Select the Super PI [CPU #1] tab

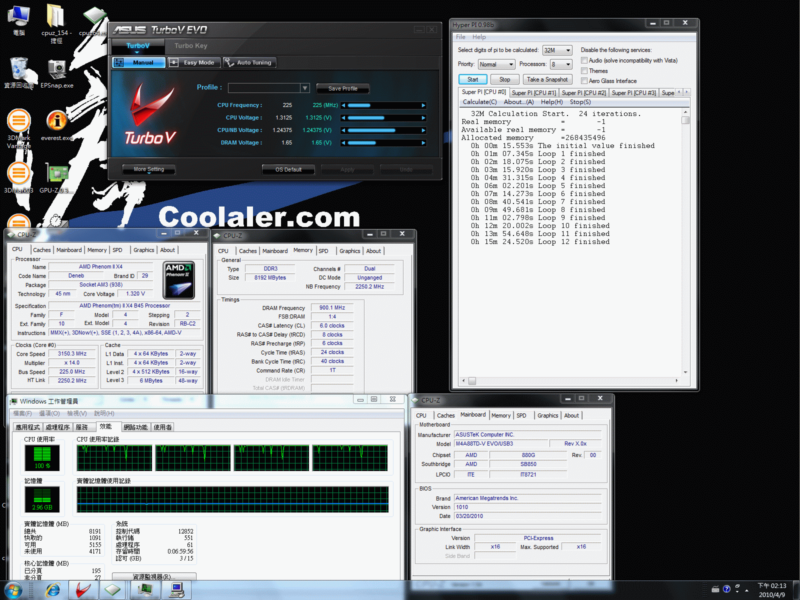[534, 93]
